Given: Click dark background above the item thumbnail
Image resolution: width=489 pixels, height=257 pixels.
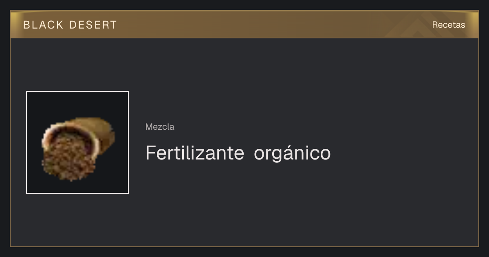Looking at the screenshot, I should [x=77, y=64].
